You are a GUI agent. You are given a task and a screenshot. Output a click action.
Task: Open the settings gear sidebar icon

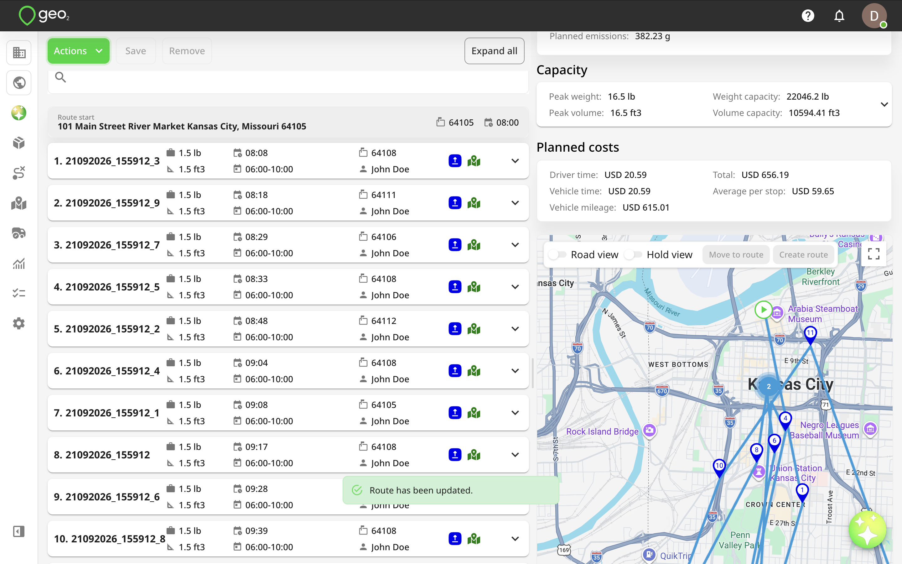19,323
